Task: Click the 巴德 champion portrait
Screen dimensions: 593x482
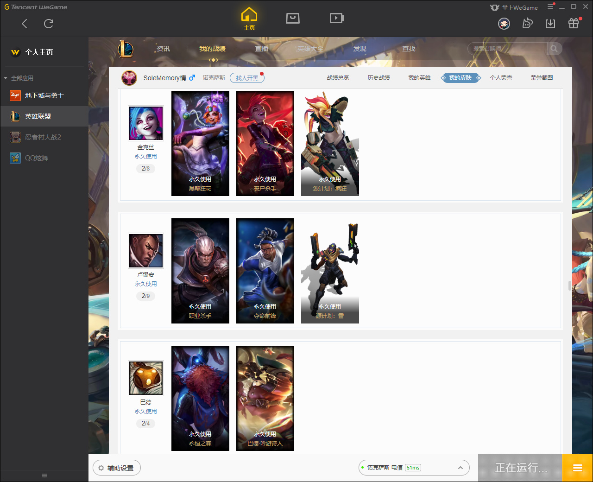Action: tap(146, 378)
